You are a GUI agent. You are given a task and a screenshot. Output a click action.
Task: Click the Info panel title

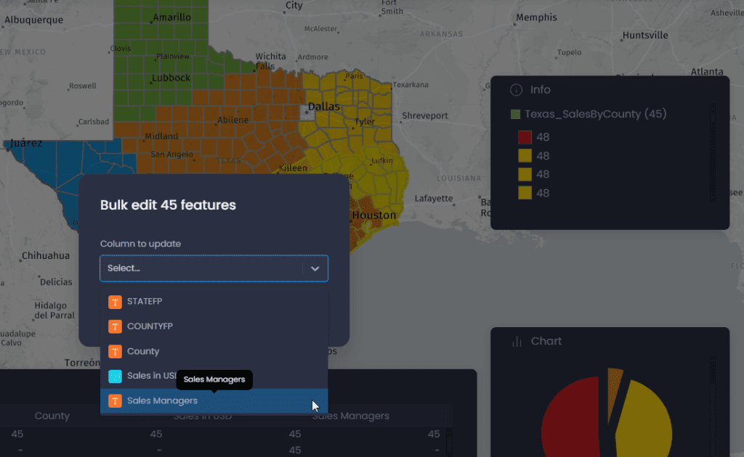(541, 89)
